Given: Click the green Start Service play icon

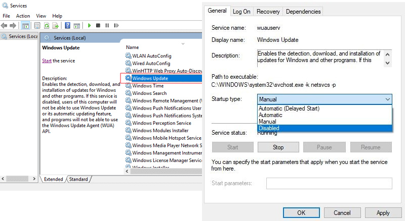Looking at the screenshot, I should [90, 25].
